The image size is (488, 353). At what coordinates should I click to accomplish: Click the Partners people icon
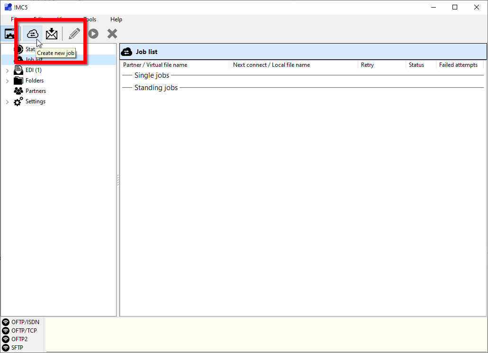click(x=18, y=91)
